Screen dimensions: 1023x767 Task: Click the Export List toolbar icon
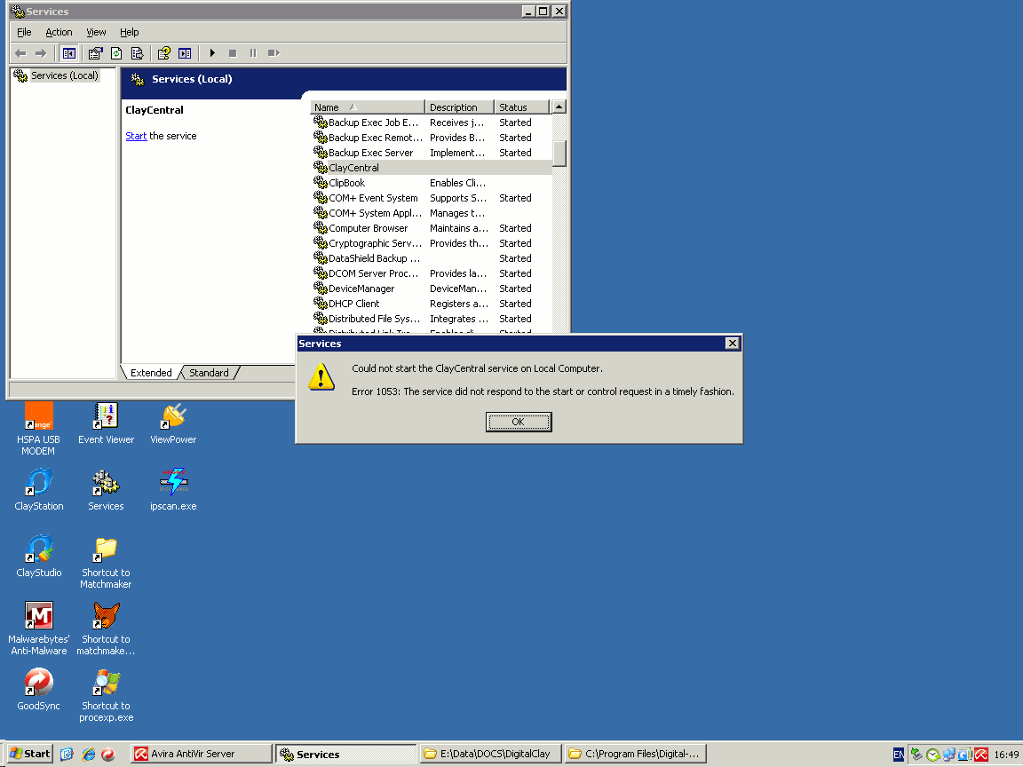click(x=137, y=53)
